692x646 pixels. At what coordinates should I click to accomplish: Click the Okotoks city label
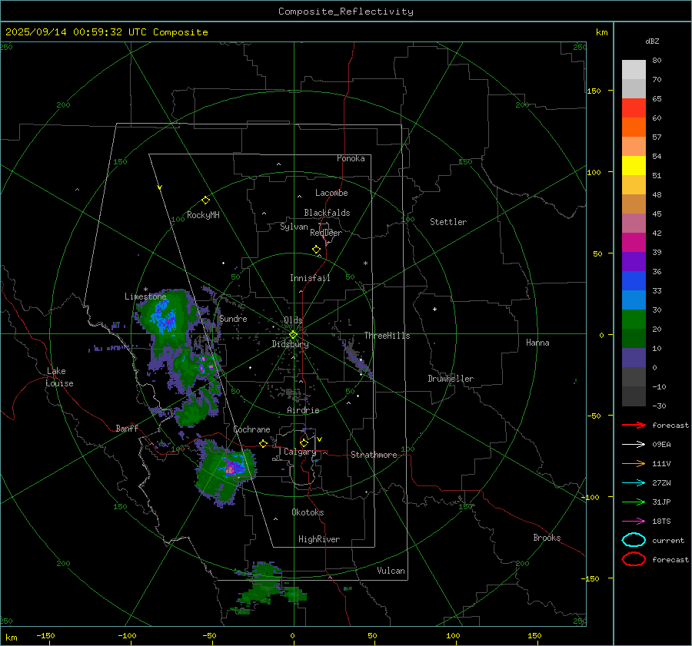tap(308, 512)
